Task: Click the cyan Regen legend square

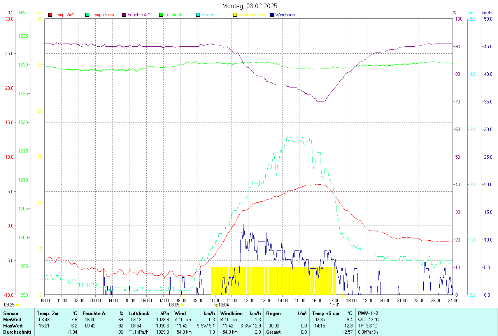Action: [198, 15]
